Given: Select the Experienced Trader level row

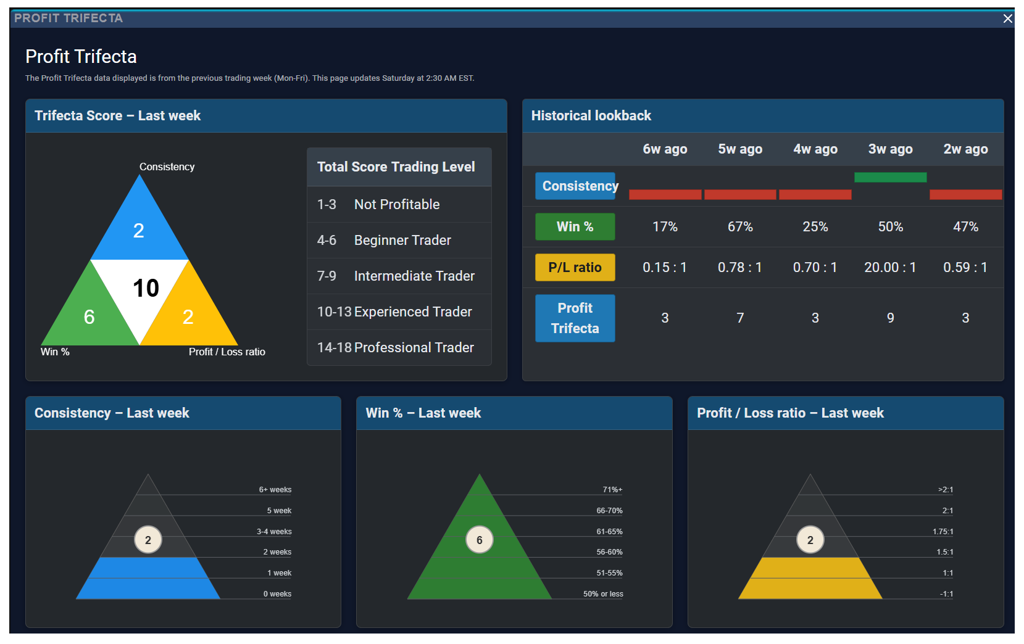Looking at the screenshot, I should coord(399,312).
